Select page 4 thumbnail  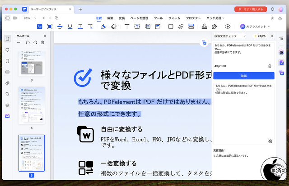click(32, 105)
